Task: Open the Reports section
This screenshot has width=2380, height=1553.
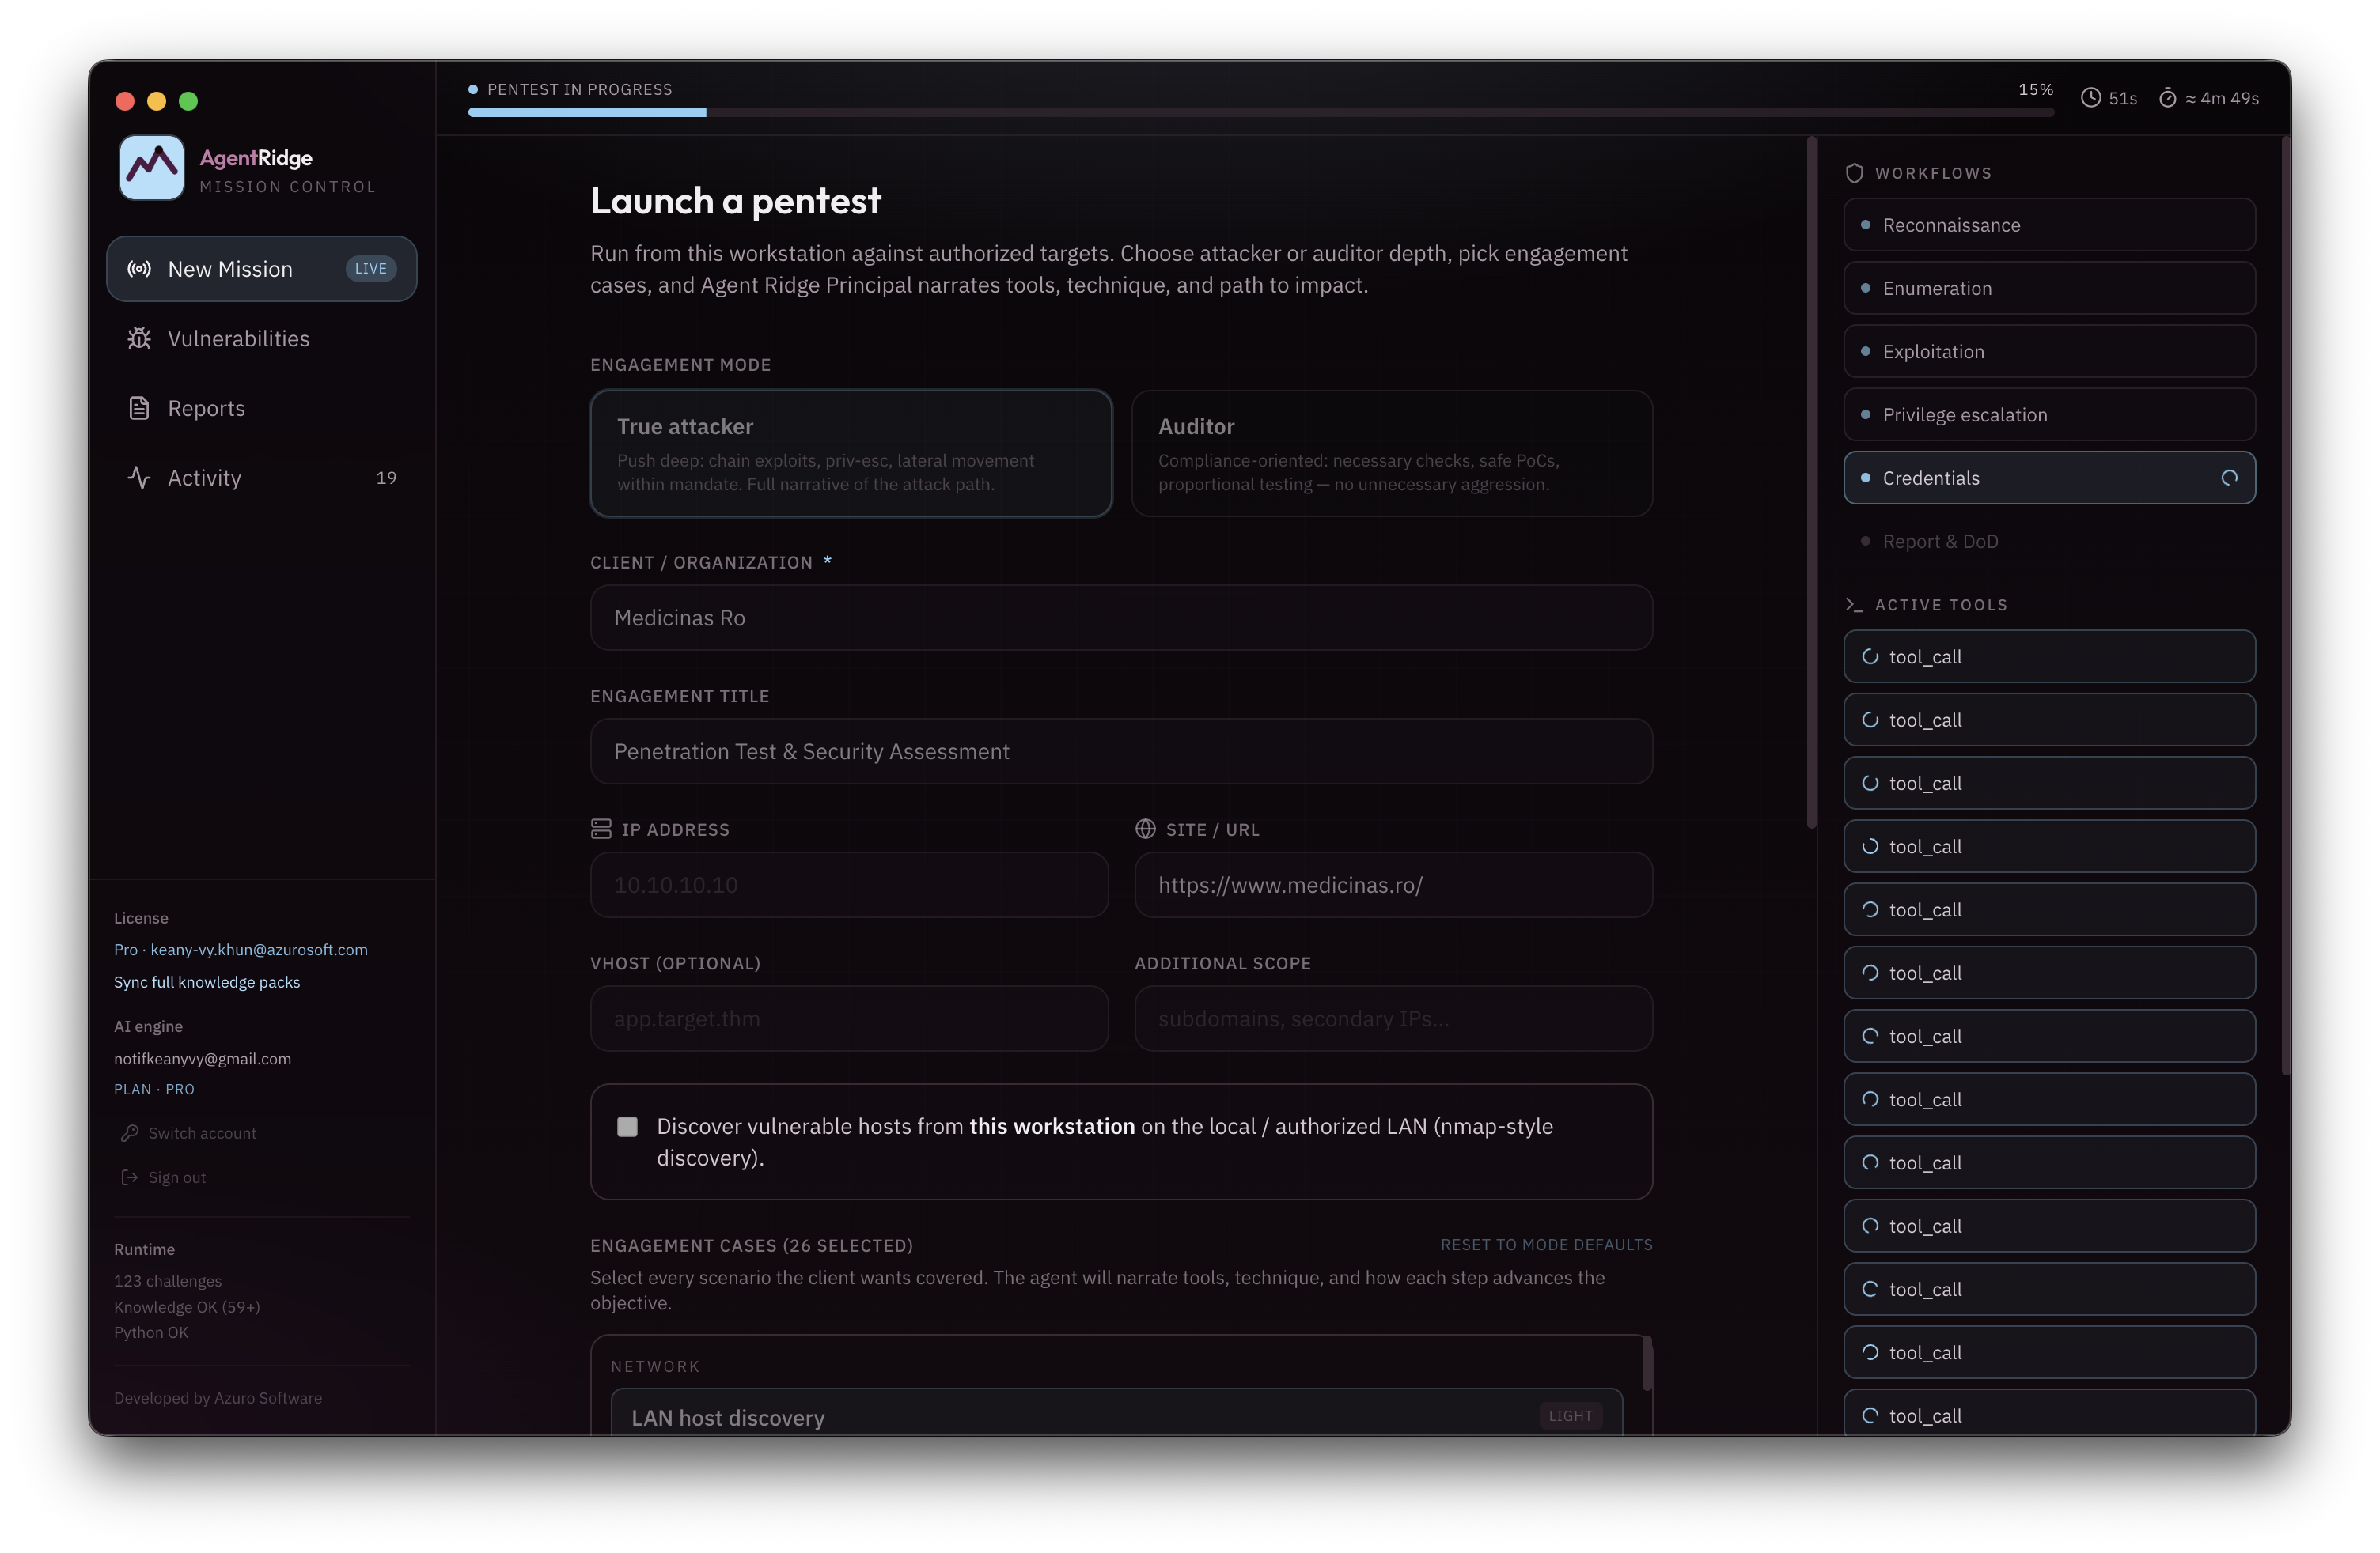Action: tap(261, 408)
